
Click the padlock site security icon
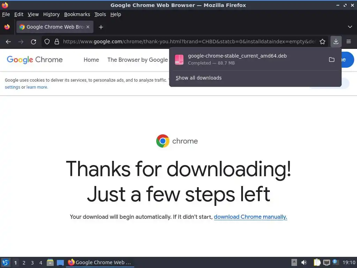(57, 42)
